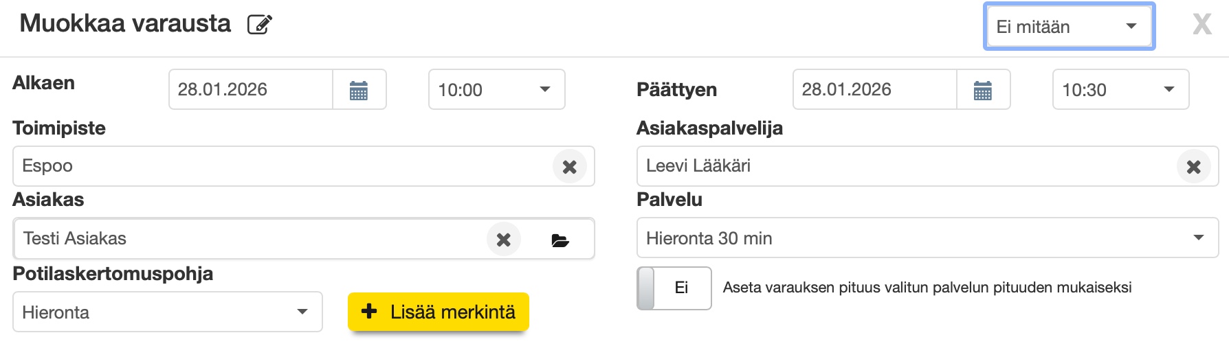
Task: Open the Potilaskertomuspohja Hieronta dropdown
Action: coord(167,312)
